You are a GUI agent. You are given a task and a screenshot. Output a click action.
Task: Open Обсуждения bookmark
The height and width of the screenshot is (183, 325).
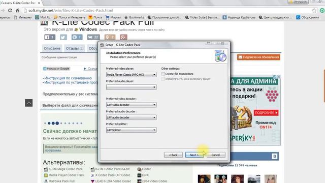click(307, 17)
